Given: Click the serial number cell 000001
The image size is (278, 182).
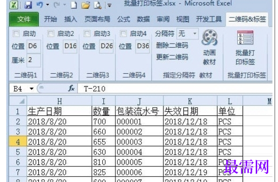Looking at the screenshot, I should [139, 121].
